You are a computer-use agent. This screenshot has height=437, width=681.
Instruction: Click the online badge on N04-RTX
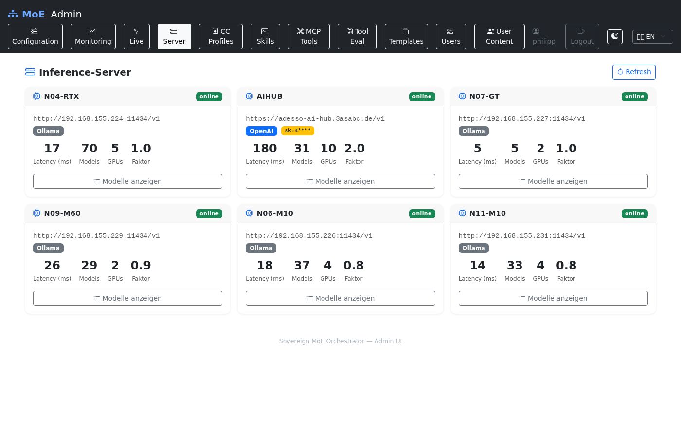pyautogui.click(x=209, y=96)
